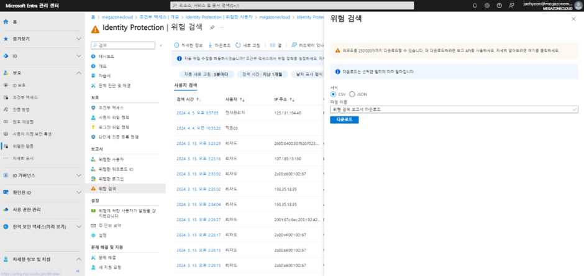The image size is (584, 276).
Task: Collapse the blade menu with double chevron
Action: coord(161,45)
